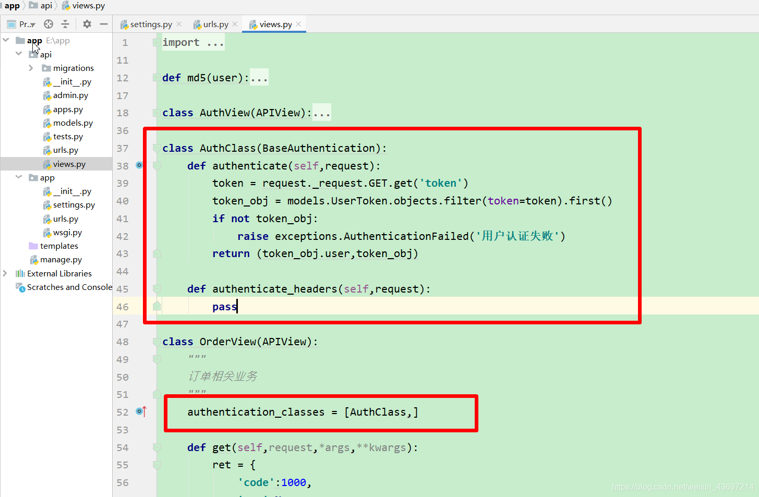
Task: Click the Collapse All icon in project toolbar
Action: (x=65, y=24)
